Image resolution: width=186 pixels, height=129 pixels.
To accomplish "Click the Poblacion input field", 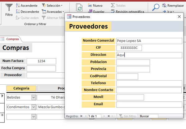I will (133, 62).
